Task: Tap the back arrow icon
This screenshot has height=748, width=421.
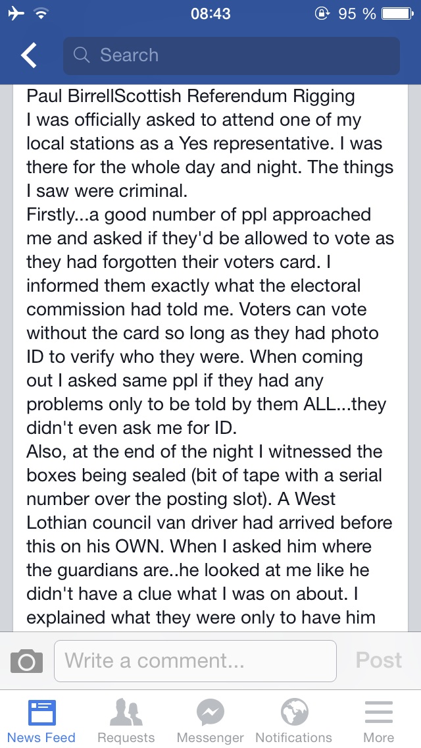Action: [28, 55]
